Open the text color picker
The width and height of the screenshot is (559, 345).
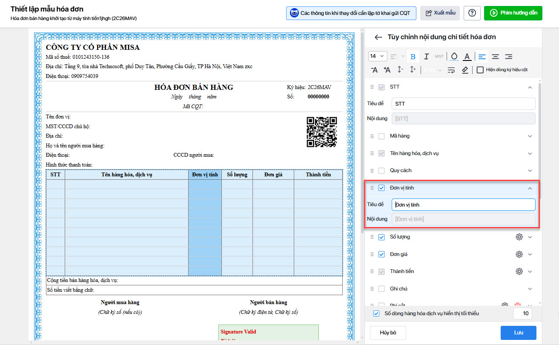click(x=467, y=56)
